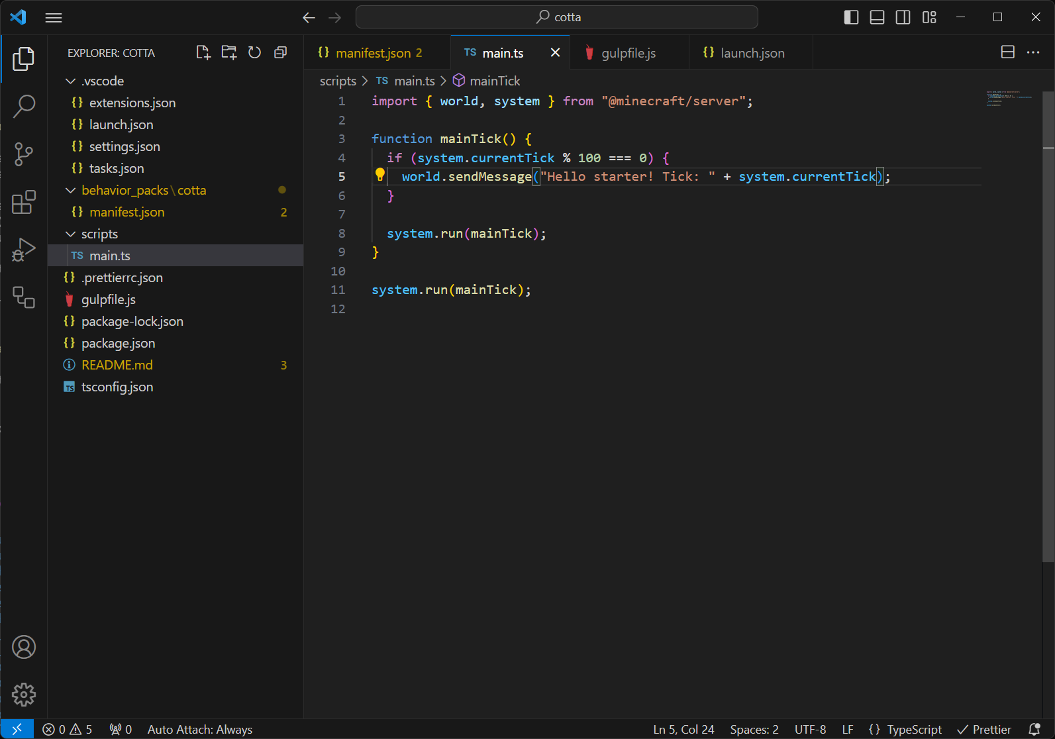1055x739 pixels.
Task: Switch to gulpfile.js tab
Action: pos(629,52)
